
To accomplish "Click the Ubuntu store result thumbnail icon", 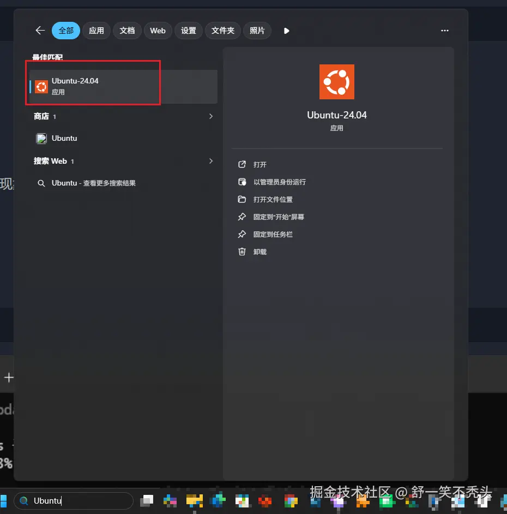I will 41,139.
